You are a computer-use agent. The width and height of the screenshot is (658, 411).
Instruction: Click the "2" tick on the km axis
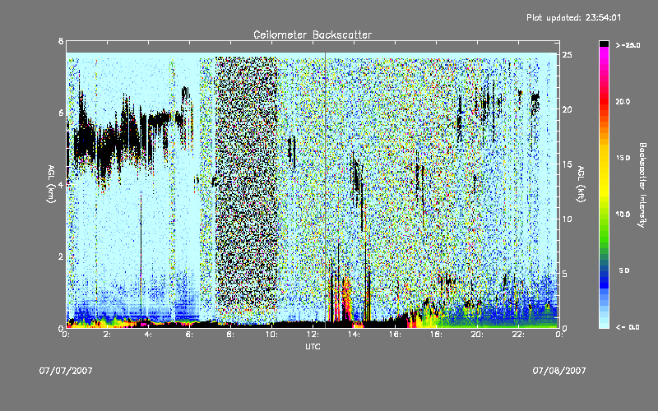click(x=61, y=256)
